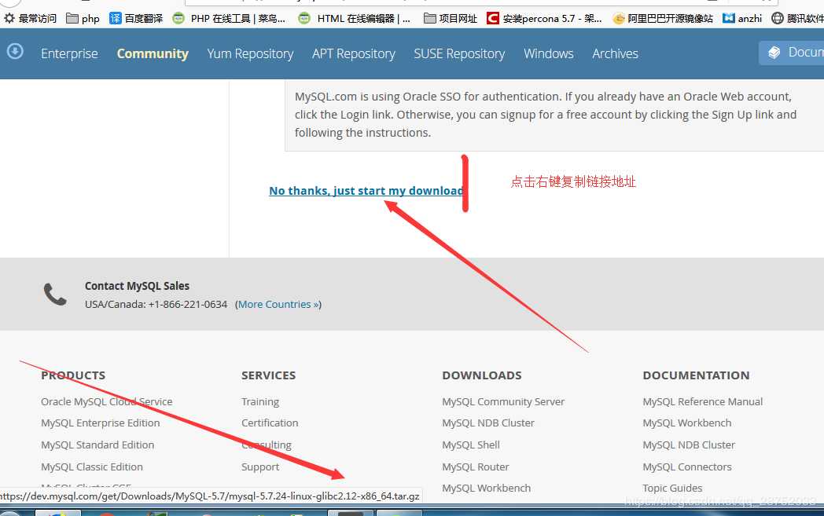Switch to Yum Repository tab
Viewport: 824px width, 516px height.
click(x=250, y=53)
